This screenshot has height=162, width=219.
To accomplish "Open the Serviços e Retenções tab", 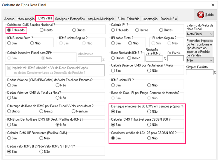I will point(70,19).
